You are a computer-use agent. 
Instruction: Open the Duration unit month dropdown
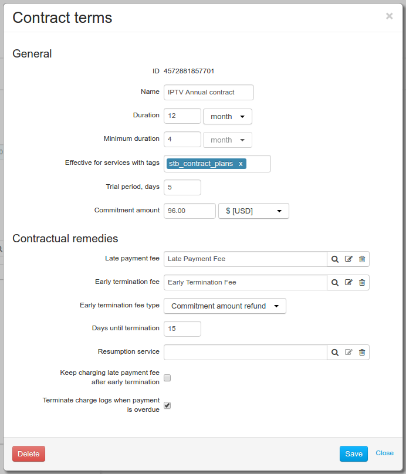227,116
